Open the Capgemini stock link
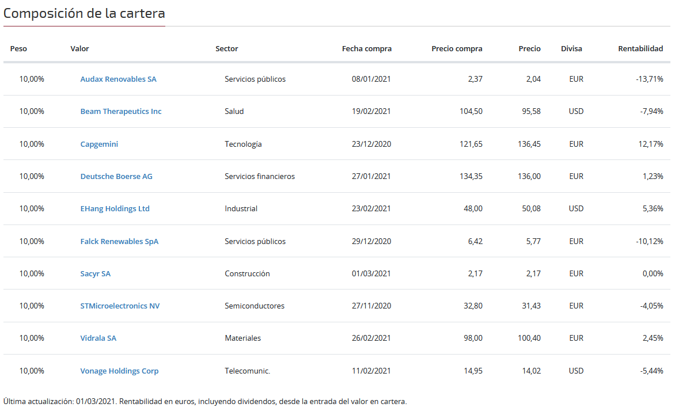The height and width of the screenshot is (415, 675). [99, 144]
